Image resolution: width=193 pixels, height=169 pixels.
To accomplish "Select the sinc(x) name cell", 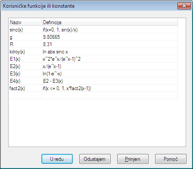I will tap(25, 30).
